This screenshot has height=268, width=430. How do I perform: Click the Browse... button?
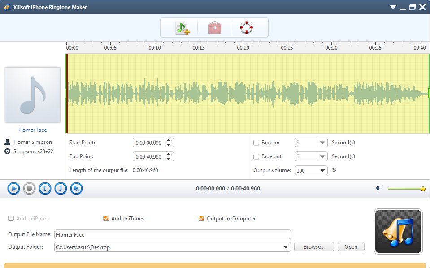point(314,247)
